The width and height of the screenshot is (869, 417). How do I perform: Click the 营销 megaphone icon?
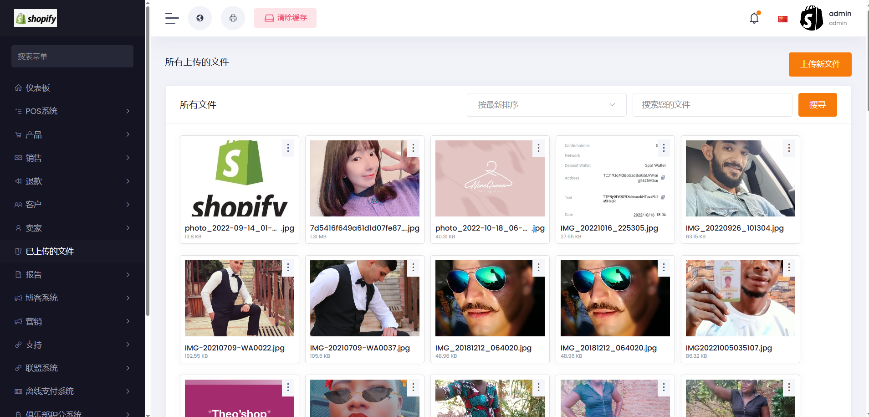tap(18, 322)
